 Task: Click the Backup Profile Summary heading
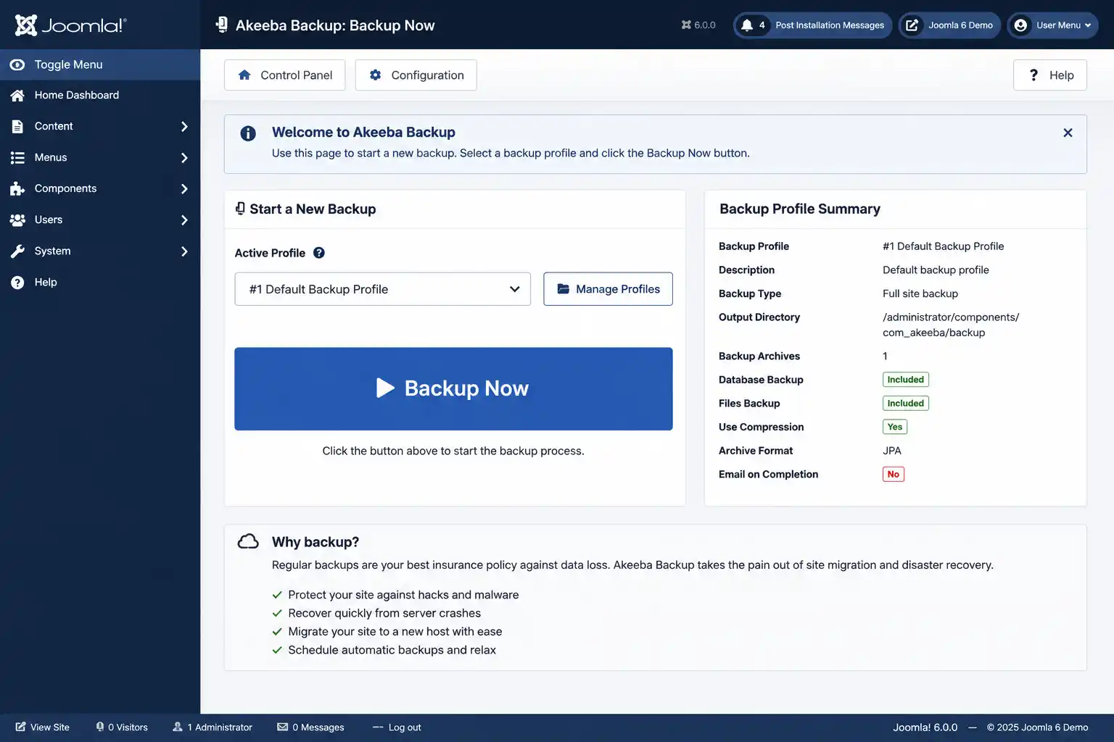(x=800, y=209)
